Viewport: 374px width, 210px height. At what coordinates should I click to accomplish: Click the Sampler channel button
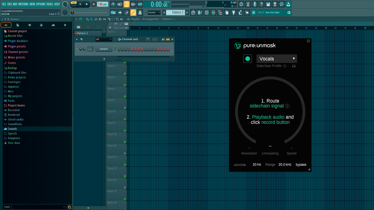(x=104, y=49)
